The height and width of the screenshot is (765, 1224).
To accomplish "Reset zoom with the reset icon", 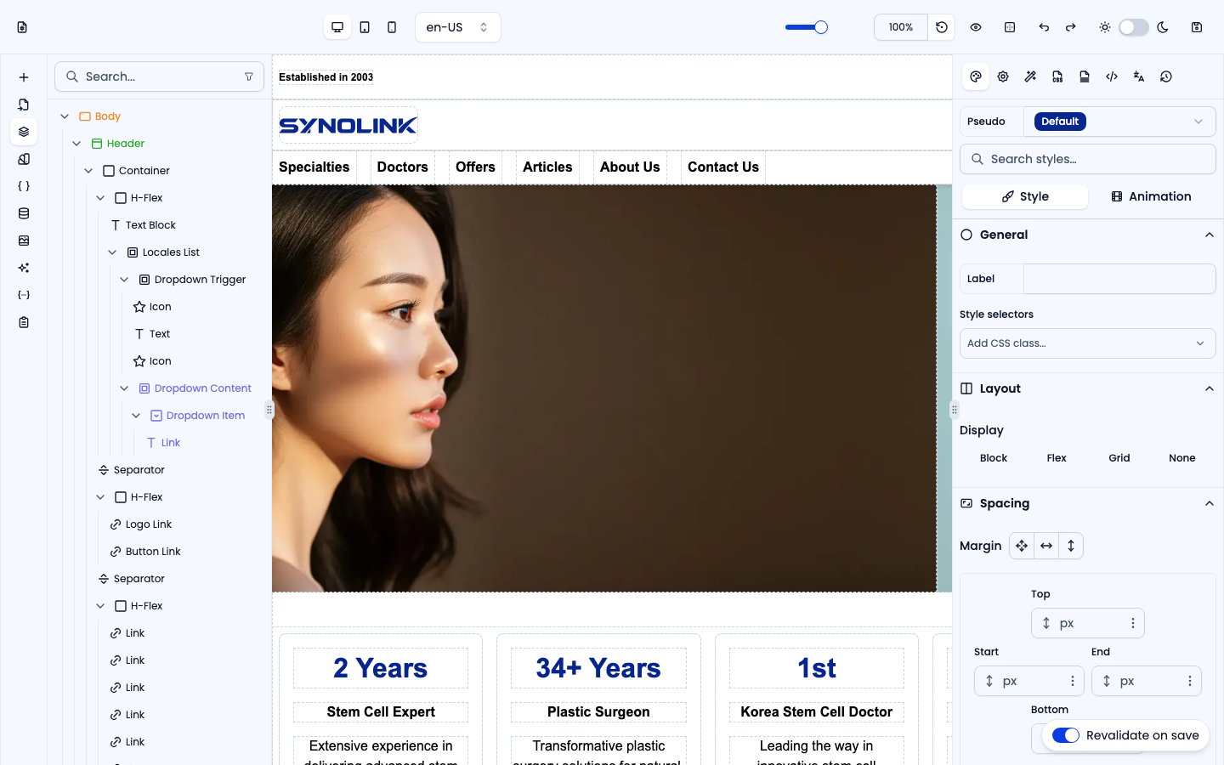I will click(942, 27).
